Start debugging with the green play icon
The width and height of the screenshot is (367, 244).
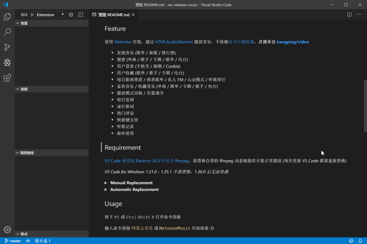point(32,14)
